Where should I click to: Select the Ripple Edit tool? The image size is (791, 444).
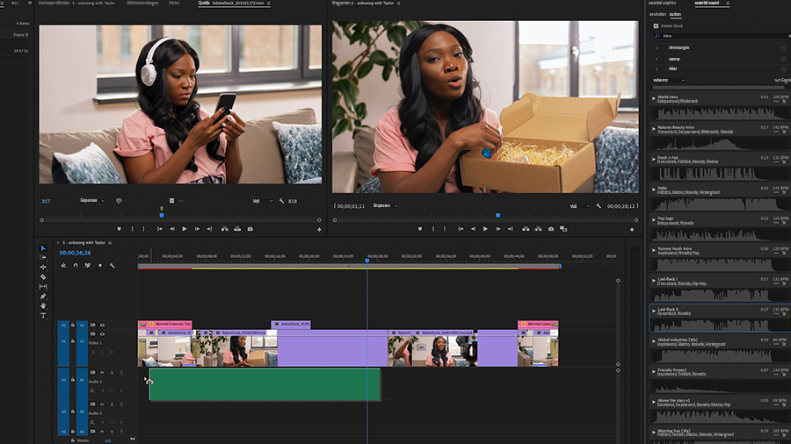coord(43,268)
